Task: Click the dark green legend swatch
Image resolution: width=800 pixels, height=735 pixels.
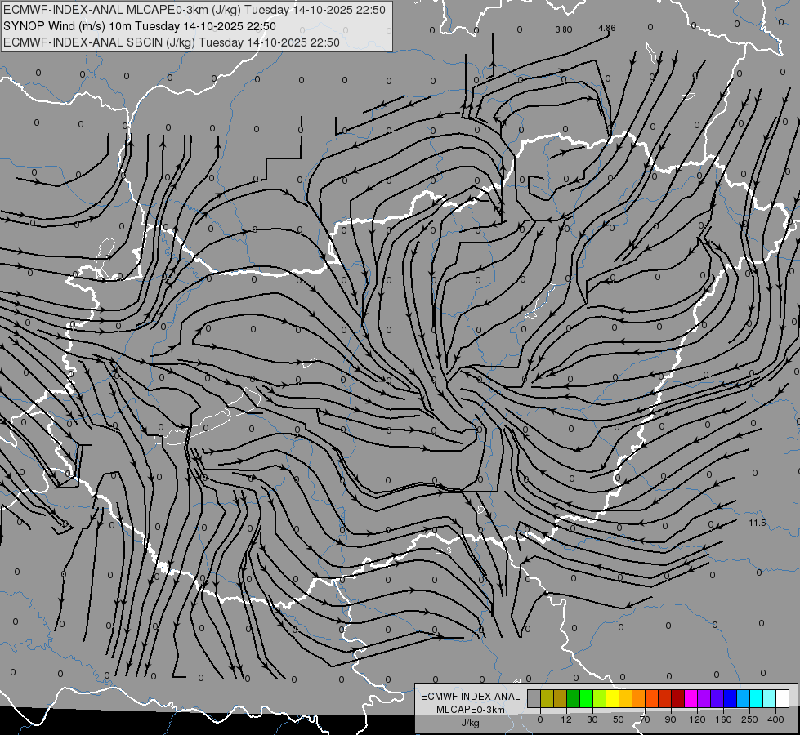Action: [574, 698]
